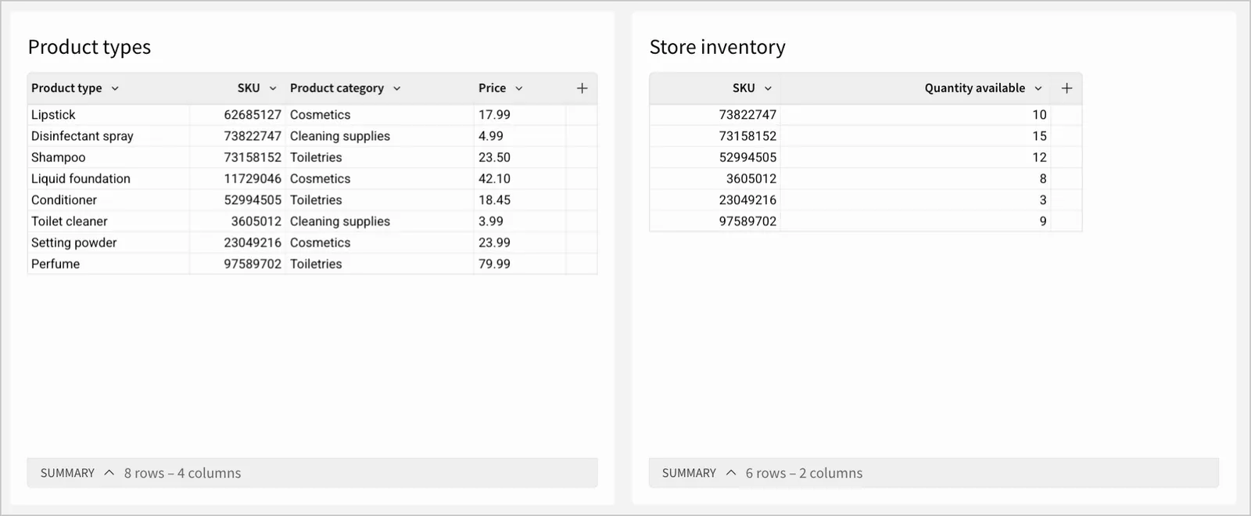The image size is (1251, 516).
Task: Click the quantity 12 cell
Action: (916, 157)
